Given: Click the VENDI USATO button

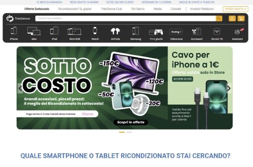Looking at the screenshot, I should pos(236,9).
